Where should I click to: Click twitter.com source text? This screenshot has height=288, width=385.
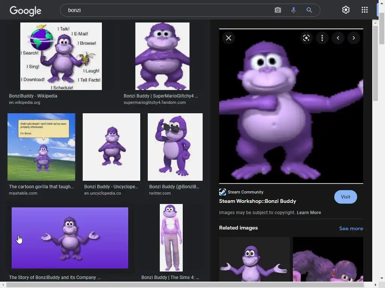point(160,193)
